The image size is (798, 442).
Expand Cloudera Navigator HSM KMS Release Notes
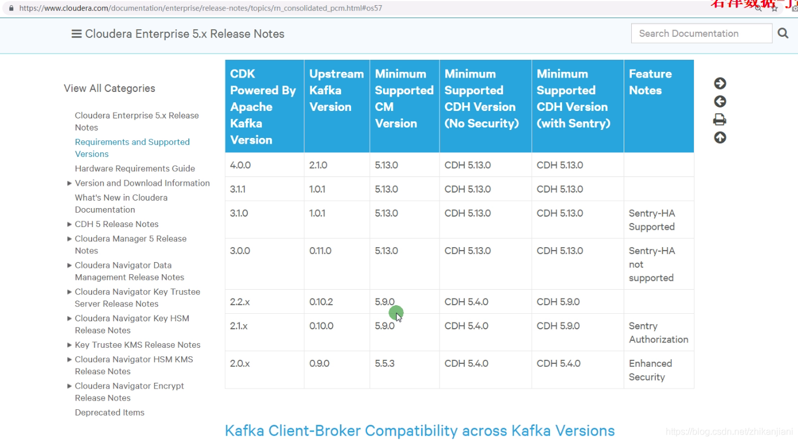click(70, 360)
